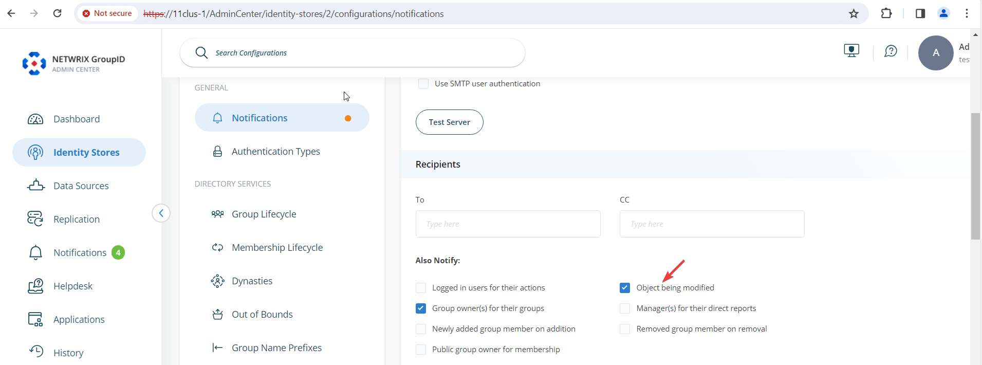Viewport: 982px width, 365px height.
Task: Click the To recipients input field
Action: 508,224
